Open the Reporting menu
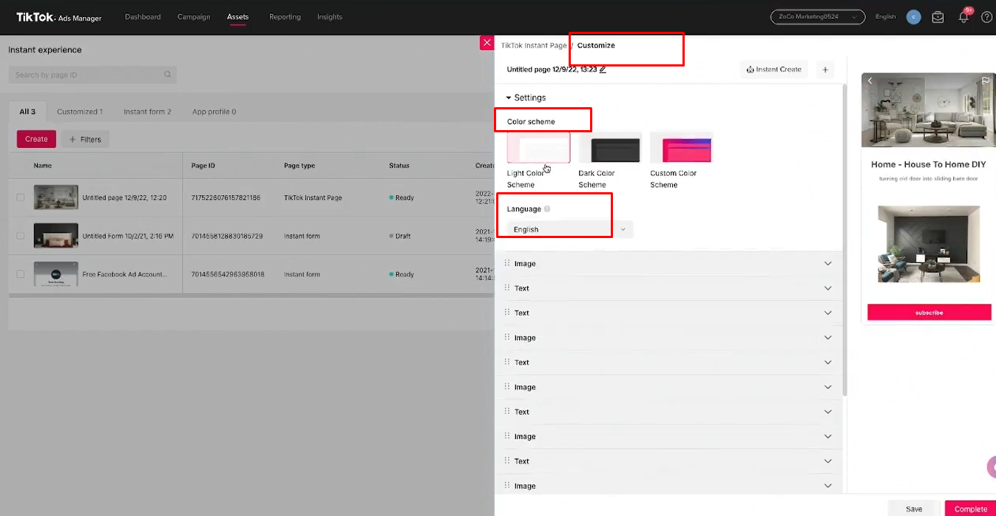996x516 pixels. pyautogui.click(x=285, y=17)
